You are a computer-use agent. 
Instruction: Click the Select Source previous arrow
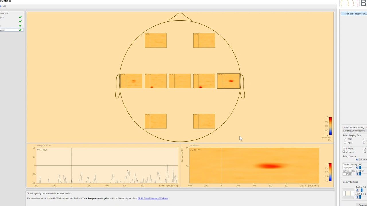point(357,160)
